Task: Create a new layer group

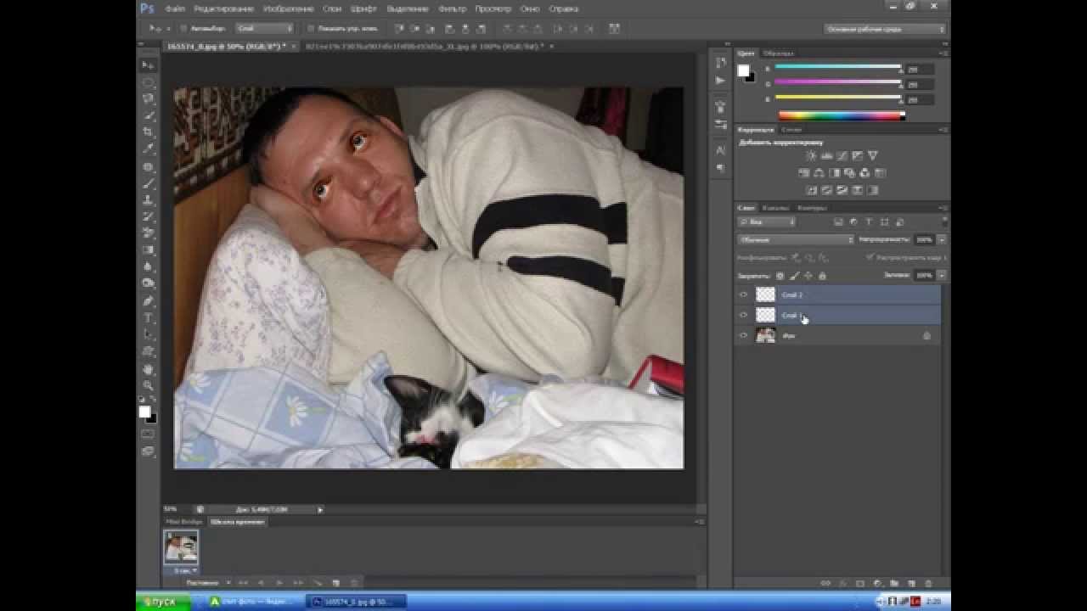Action: pyautogui.click(x=894, y=584)
